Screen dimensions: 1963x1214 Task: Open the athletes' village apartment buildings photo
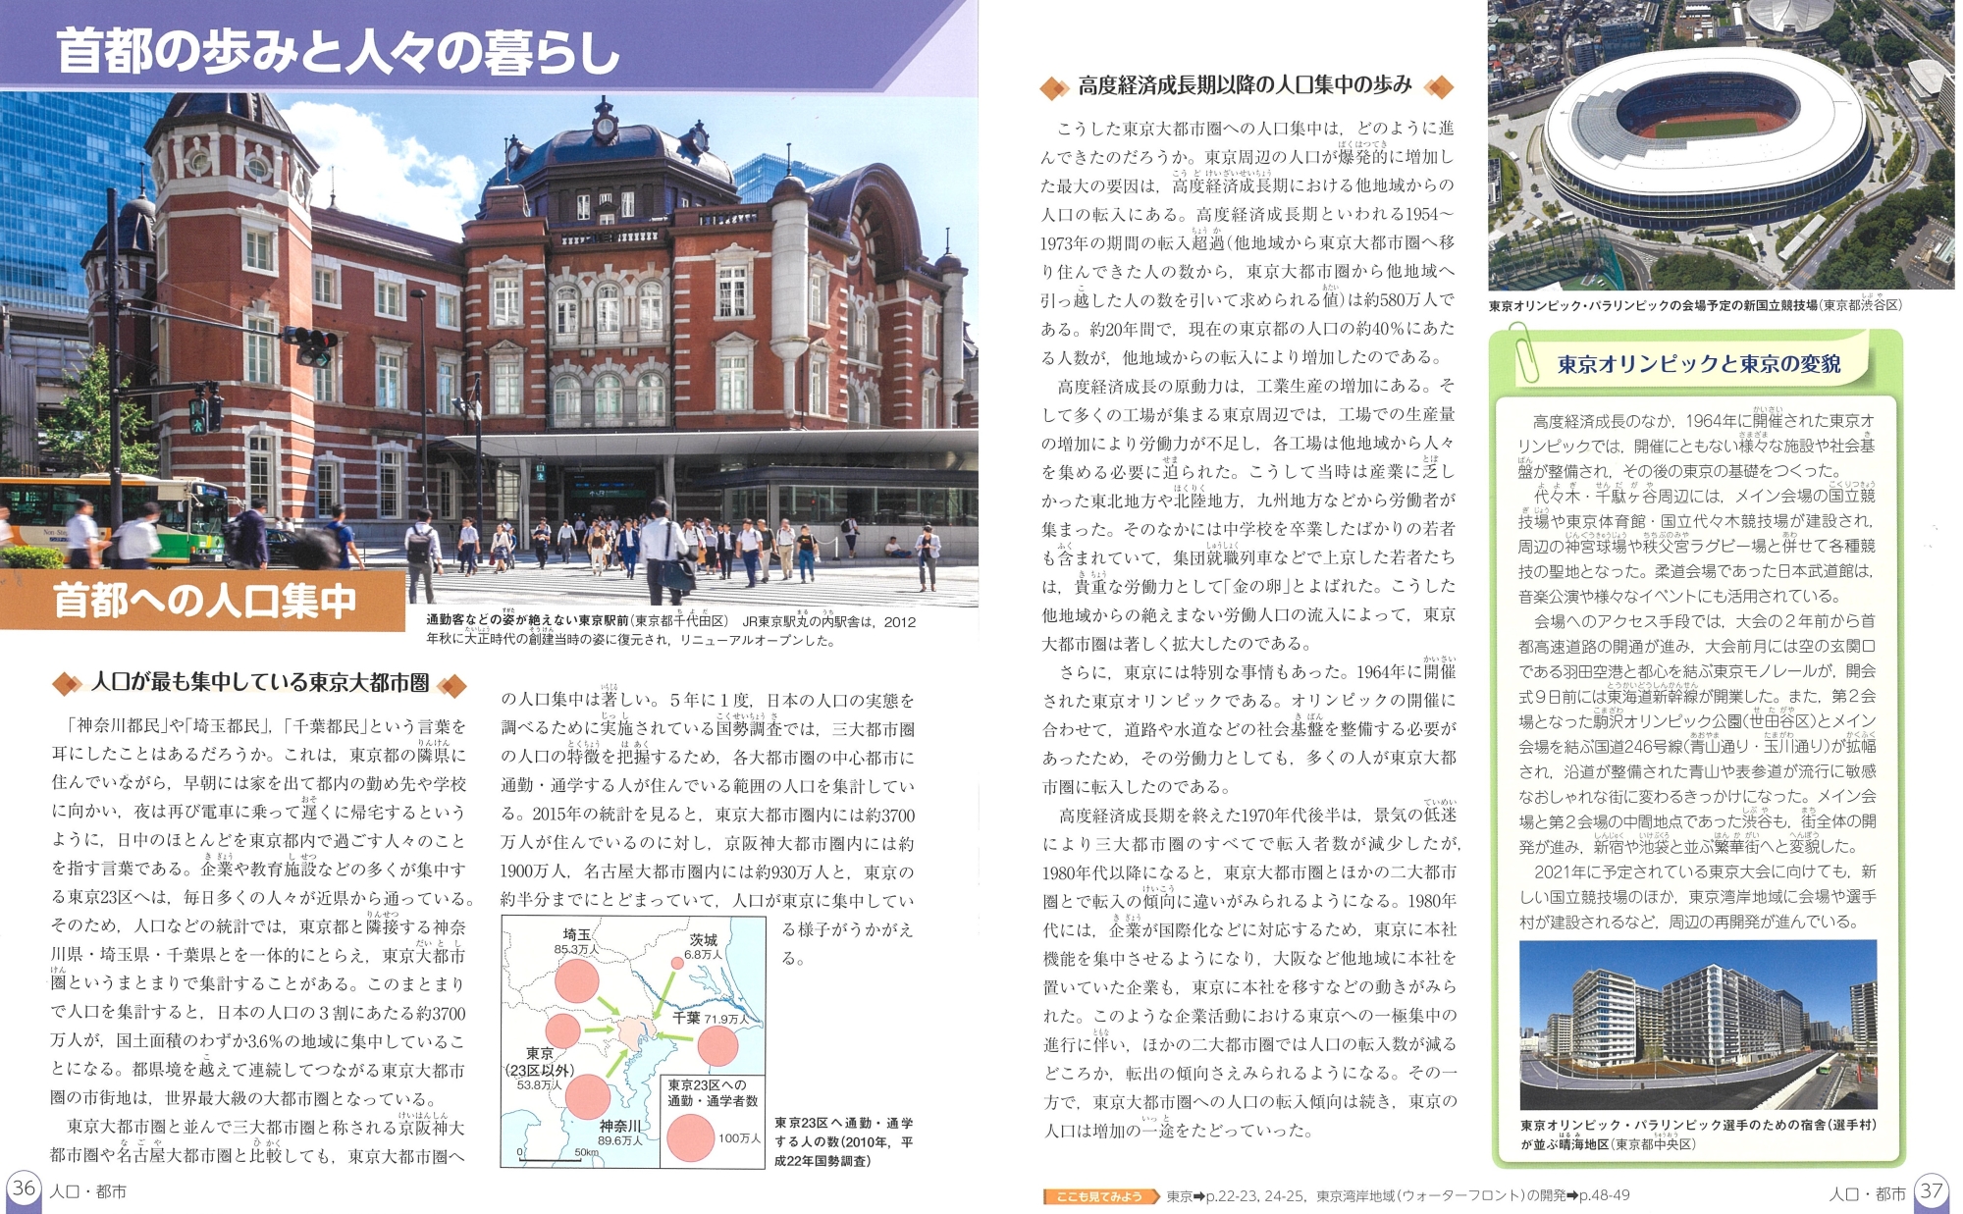pyautogui.click(x=1698, y=1025)
